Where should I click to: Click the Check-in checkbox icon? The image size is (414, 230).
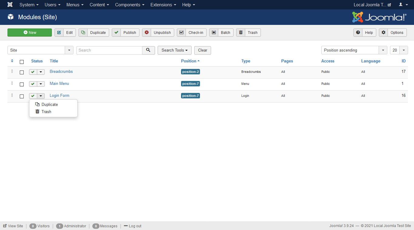coord(182,32)
